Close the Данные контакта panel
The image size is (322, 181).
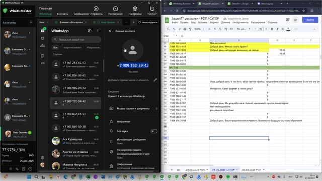[110, 31]
